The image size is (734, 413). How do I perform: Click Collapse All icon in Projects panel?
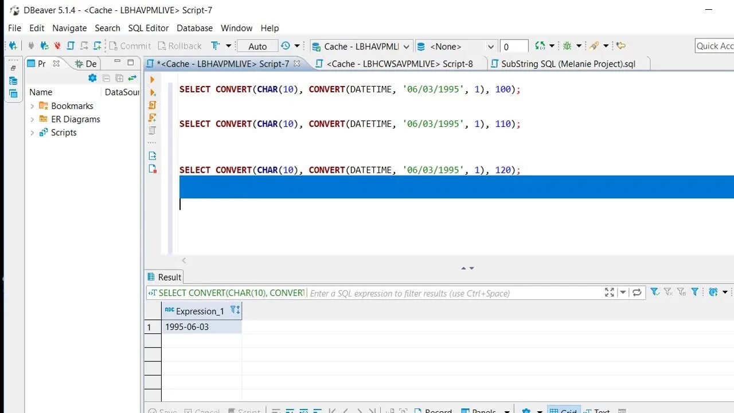[106, 78]
